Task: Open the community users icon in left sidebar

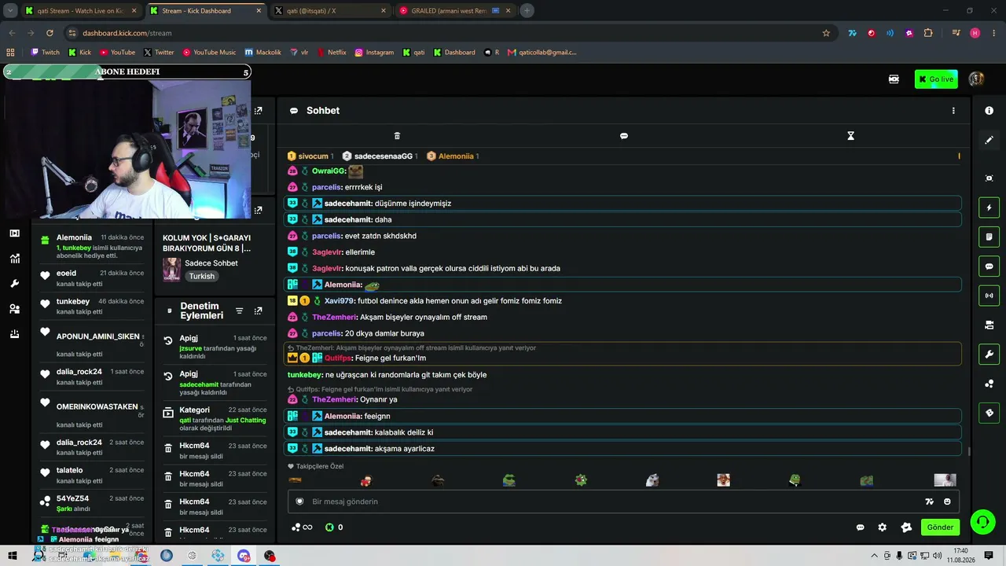Action: 14,309
